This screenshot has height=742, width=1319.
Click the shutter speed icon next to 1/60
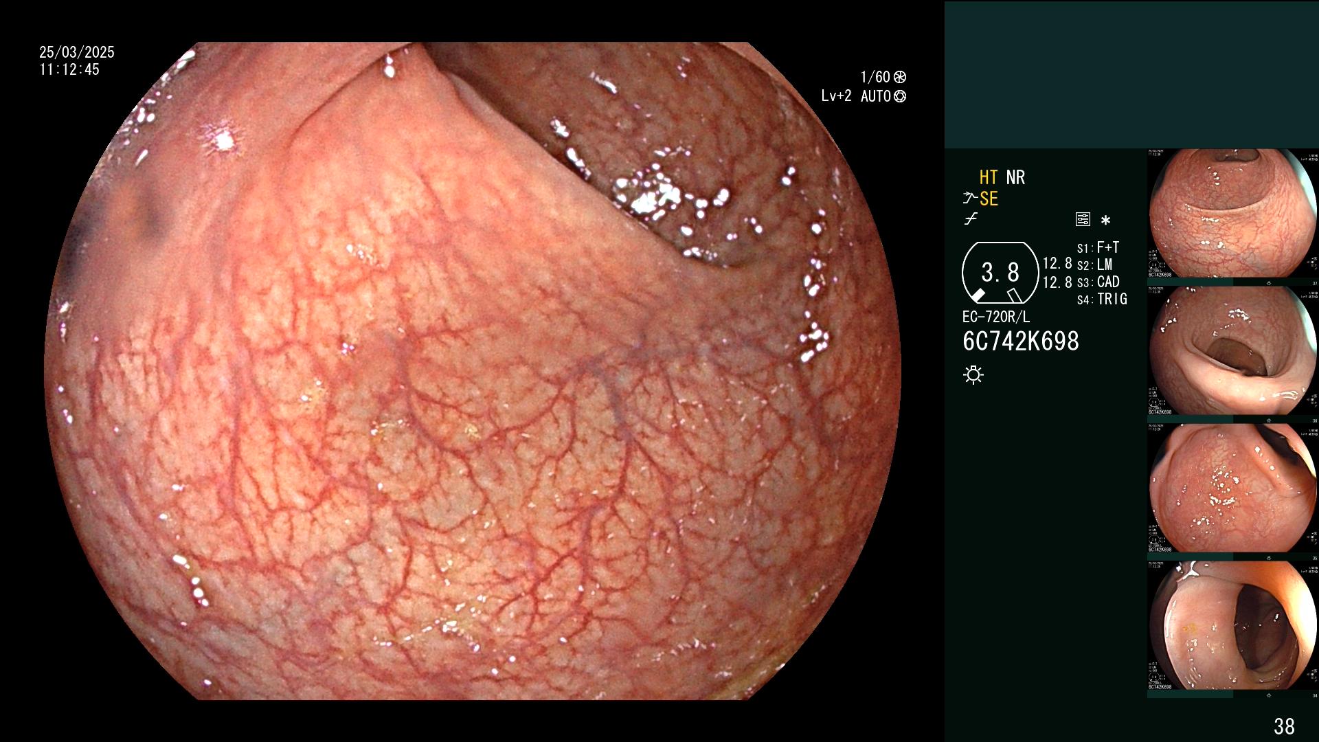pos(900,77)
